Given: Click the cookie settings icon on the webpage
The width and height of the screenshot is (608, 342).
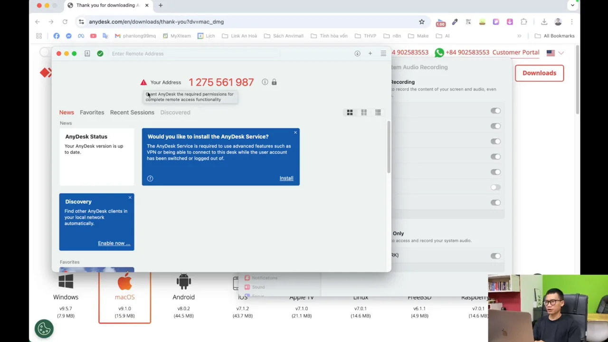Looking at the screenshot, I should [x=44, y=329].
